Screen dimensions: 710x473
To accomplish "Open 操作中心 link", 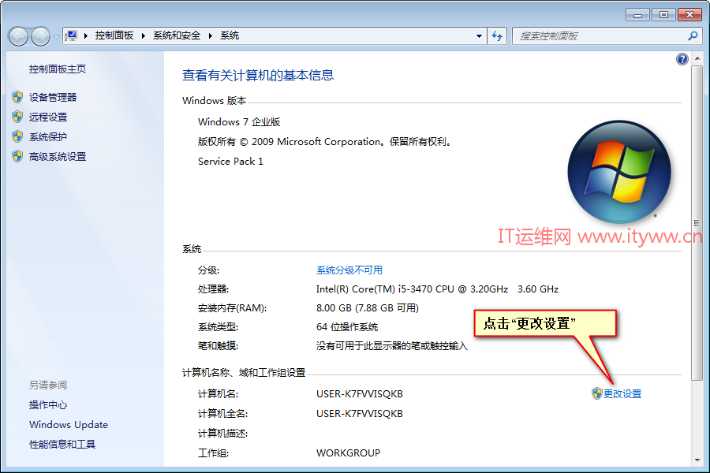I will click(x=48, y=405).
